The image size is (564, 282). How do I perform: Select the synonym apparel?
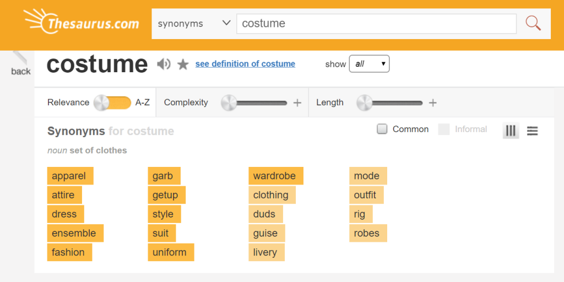[x=69, y=176]
